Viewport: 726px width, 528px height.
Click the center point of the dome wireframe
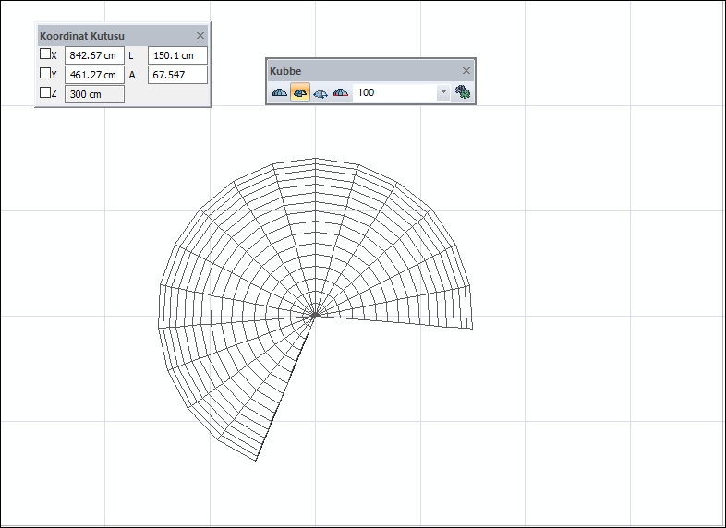click(x=315, y=316)
